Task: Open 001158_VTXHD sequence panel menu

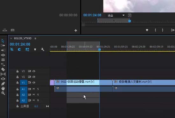Action: coord(35,38)
